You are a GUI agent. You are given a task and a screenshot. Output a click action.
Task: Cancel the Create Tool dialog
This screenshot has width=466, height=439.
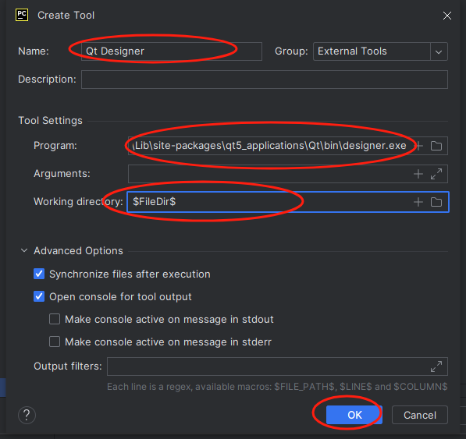pyautogui.click(x=420, y=415)
